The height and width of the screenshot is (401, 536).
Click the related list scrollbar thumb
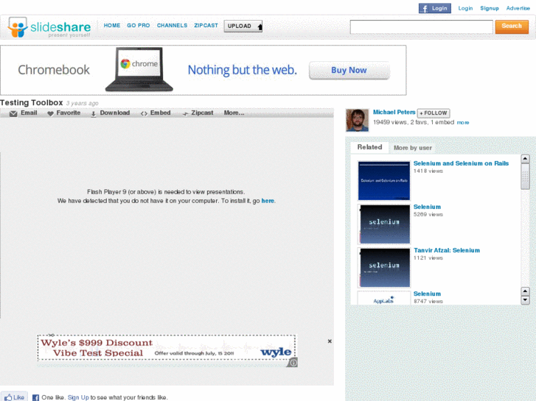tap(525, 177)
